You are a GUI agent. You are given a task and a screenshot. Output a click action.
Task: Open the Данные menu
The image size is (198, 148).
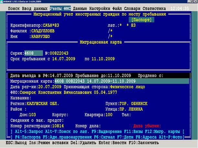[81, 7]
